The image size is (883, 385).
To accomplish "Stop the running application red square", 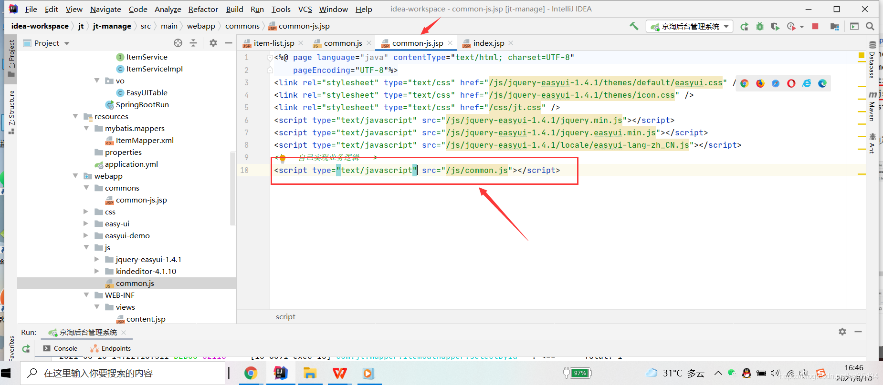I will [815, 27].
